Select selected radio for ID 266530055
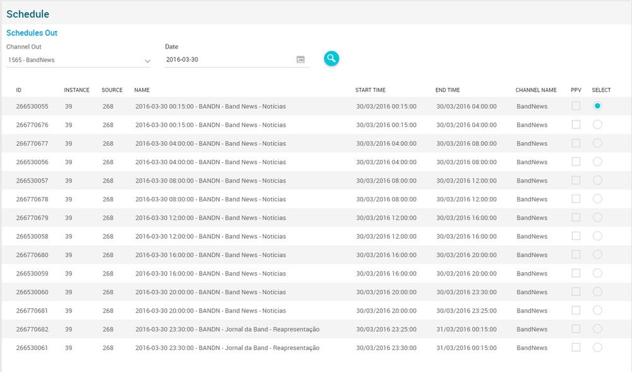The height and width of the screenshot is (372, 632). (x=597, y=106)
